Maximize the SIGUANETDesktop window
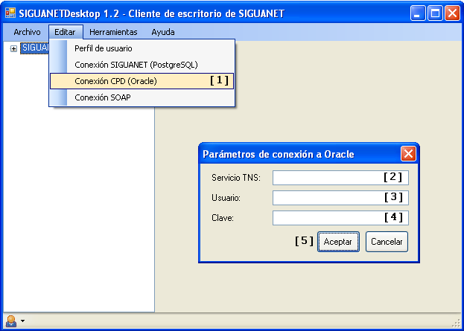464x331 pixels. 435,13
